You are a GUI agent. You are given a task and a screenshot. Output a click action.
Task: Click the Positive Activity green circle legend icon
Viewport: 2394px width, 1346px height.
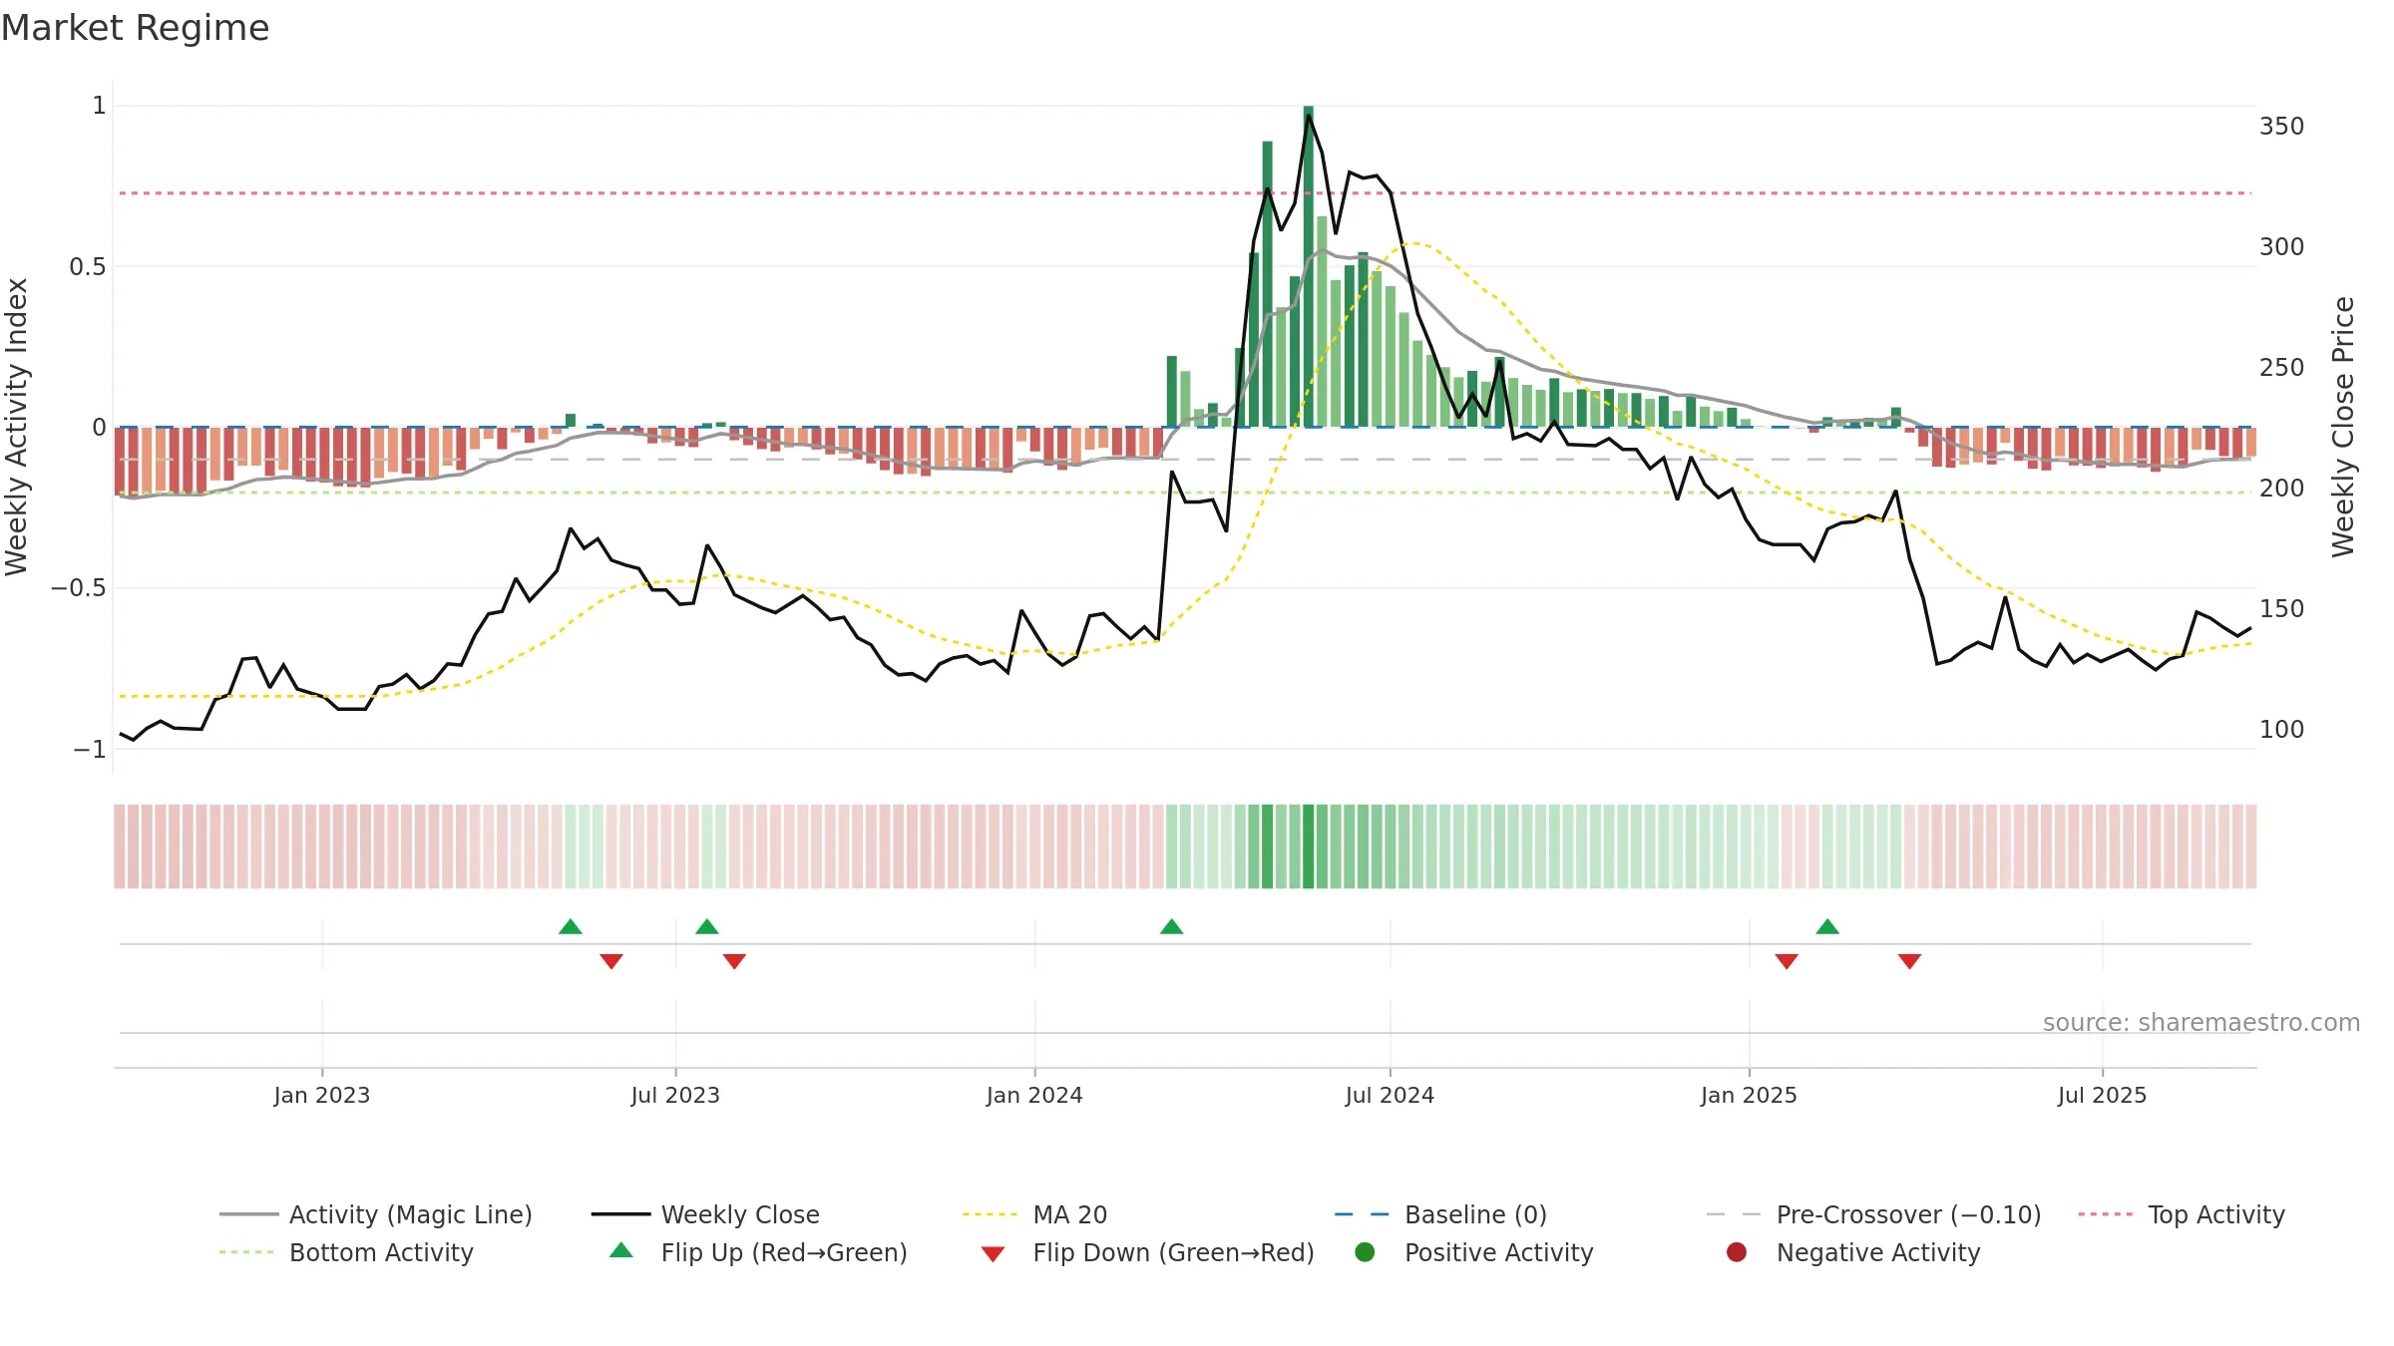1366,1251
